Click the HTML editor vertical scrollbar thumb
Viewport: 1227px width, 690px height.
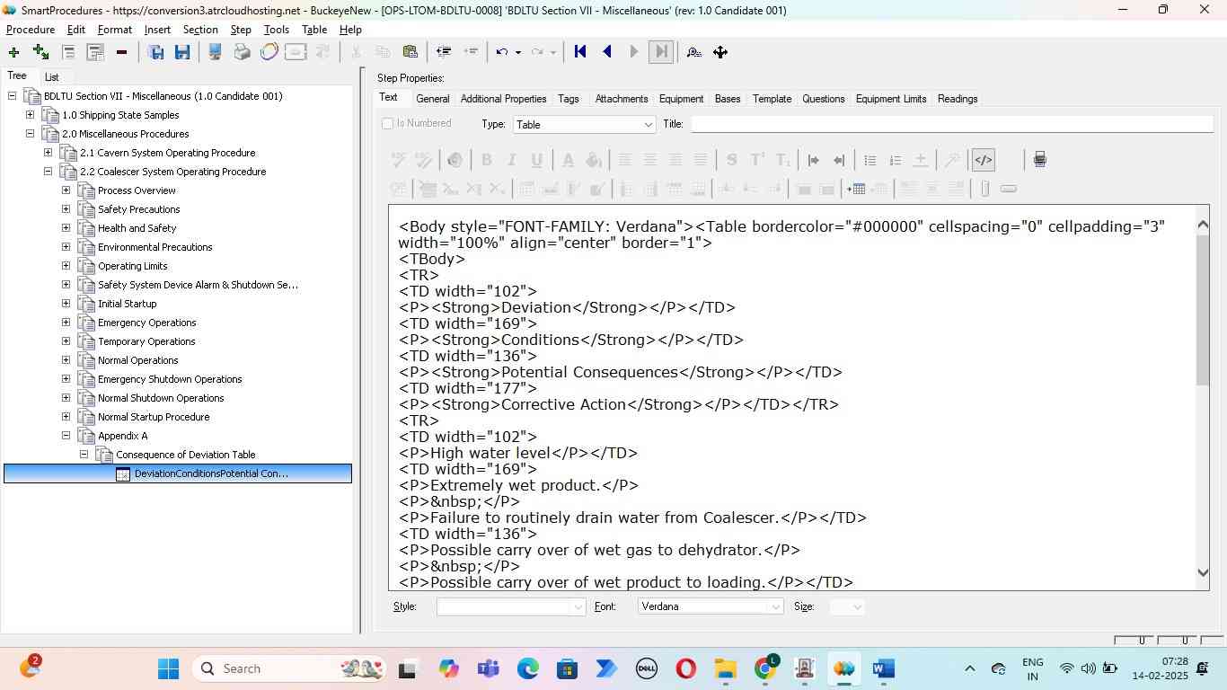click(x=1204, y=311)
